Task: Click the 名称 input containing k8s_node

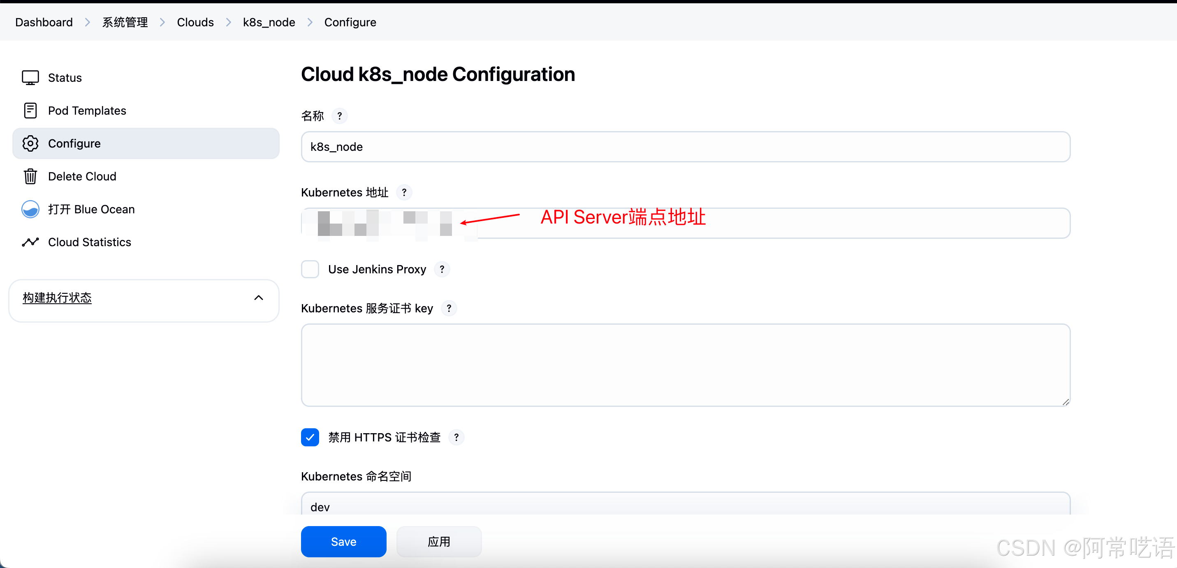Action: pyautogui.click(x=686, y=147)
